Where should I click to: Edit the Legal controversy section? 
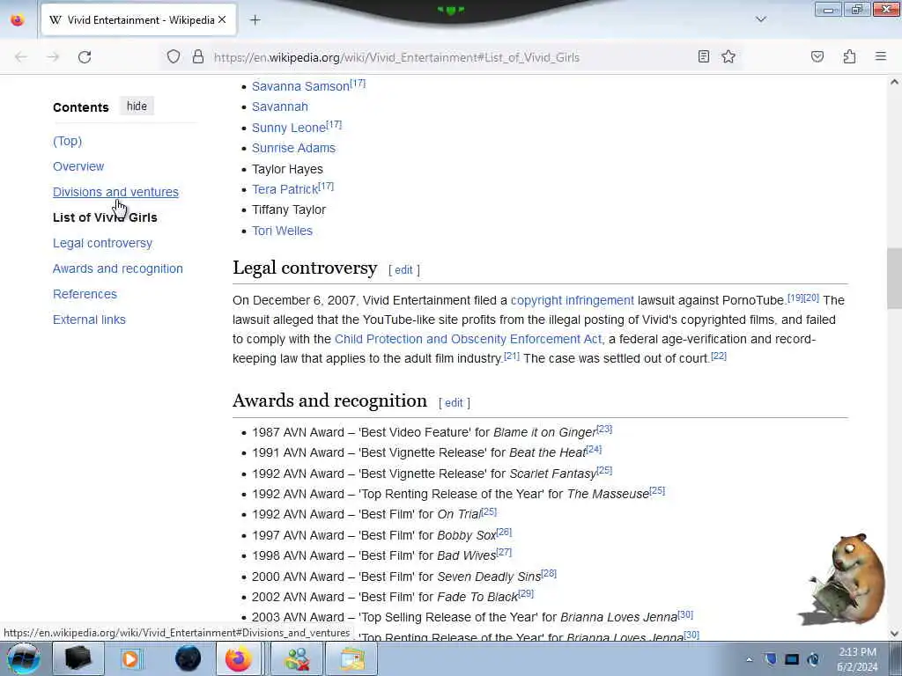[403, 270]
